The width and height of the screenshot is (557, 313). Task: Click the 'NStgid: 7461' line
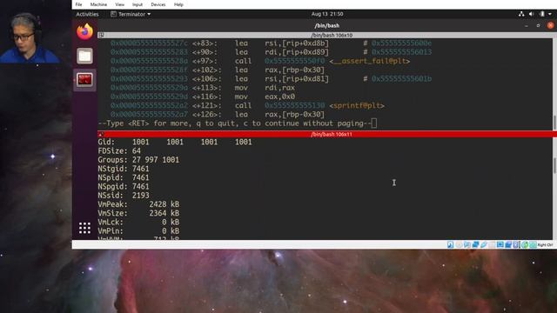pyautogui.click(x=124, y=169)
